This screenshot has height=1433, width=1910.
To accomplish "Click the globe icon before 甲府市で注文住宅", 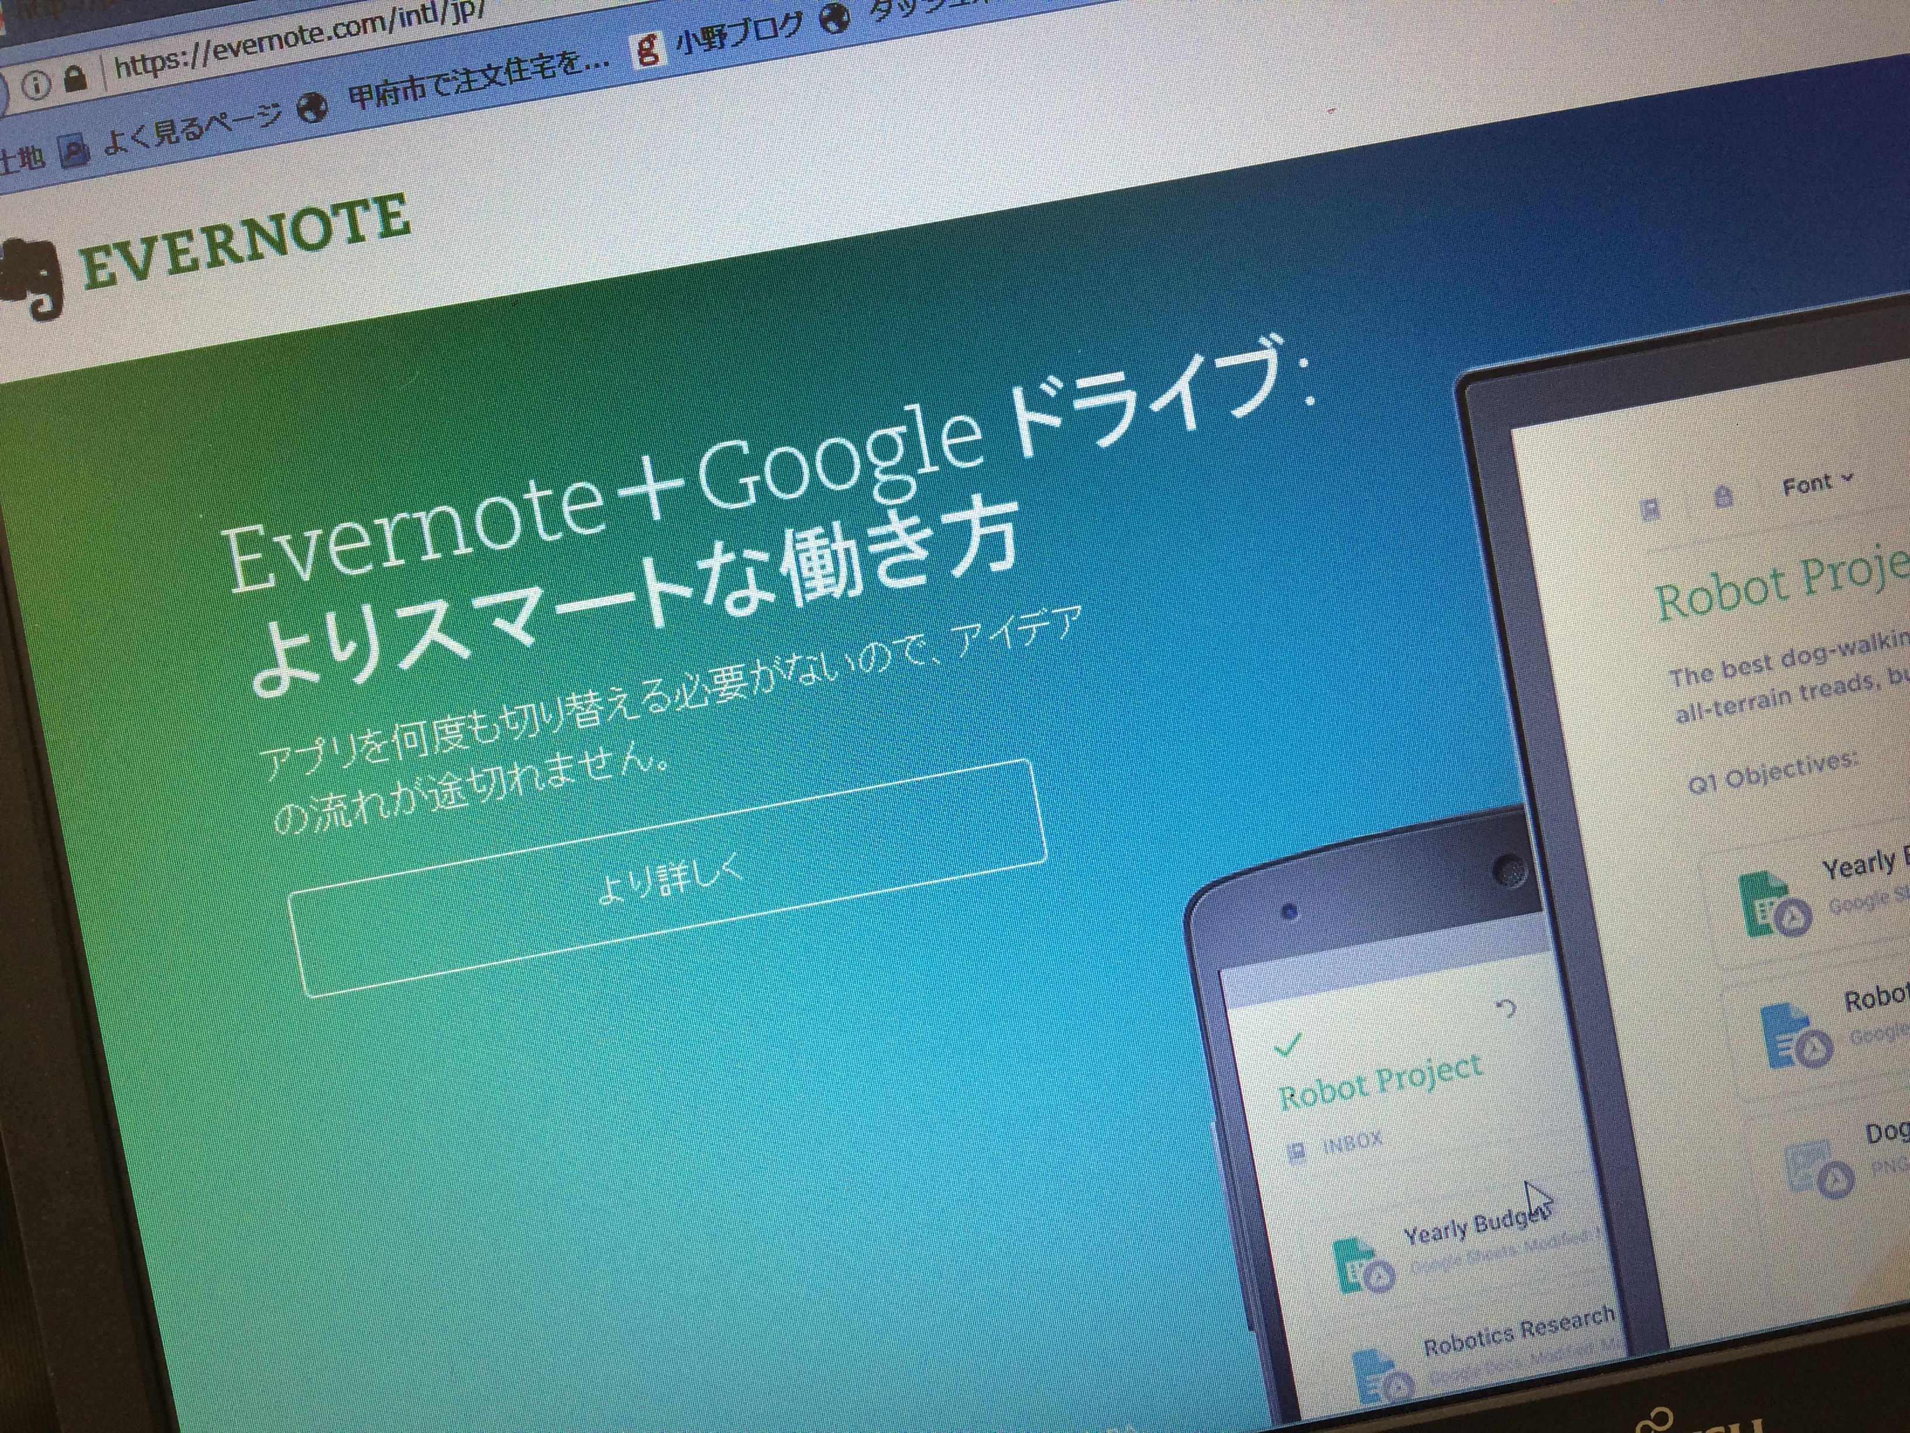I will point(312,109).
